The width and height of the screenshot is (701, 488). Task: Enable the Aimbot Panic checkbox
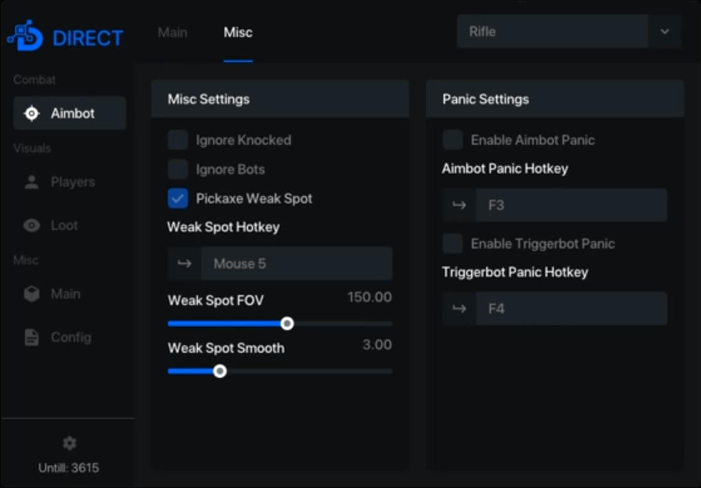click(453, 140)
